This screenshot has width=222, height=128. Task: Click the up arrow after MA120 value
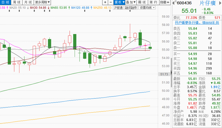click(92, 8)
